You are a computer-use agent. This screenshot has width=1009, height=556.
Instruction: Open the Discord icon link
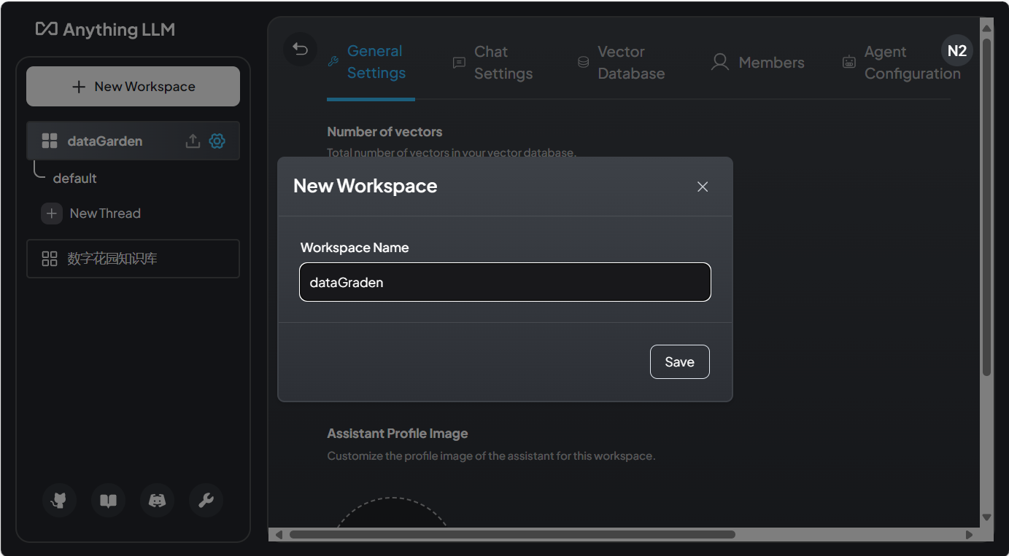point(157,500)
